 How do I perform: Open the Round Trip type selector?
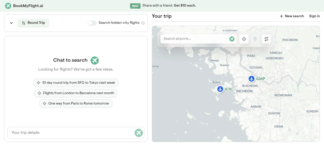coord(33,23)
